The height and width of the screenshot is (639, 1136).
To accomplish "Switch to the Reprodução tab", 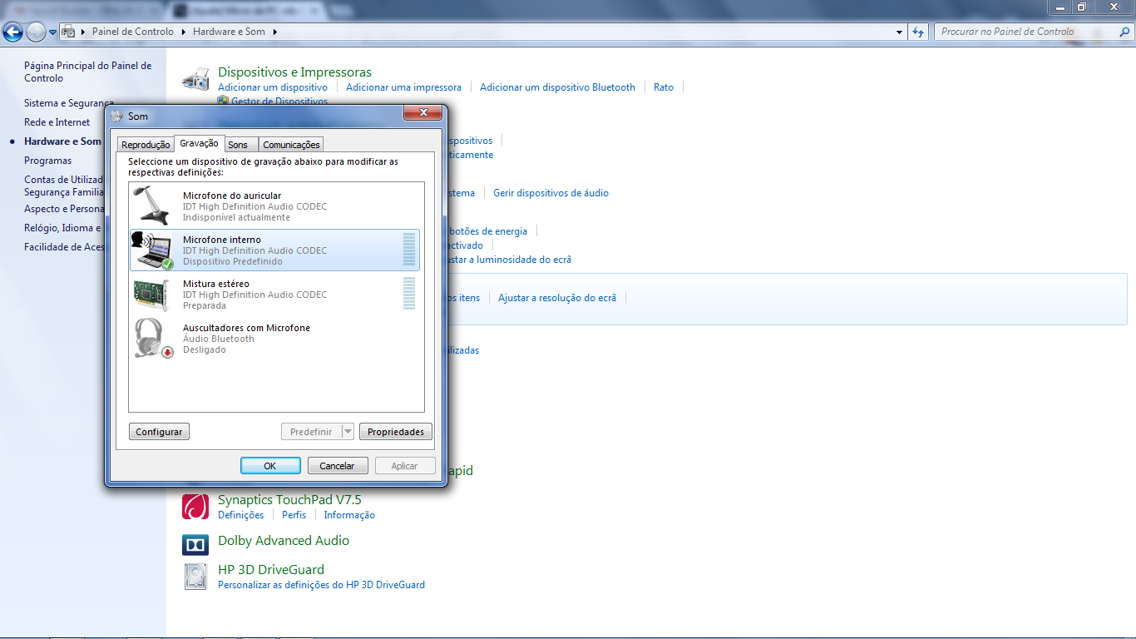I will click(146, 145).
